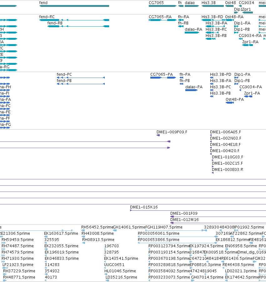Open the DME1-002N03.F clone label
The width and height of the screenshot is (266, 282).
coord(226,138)
